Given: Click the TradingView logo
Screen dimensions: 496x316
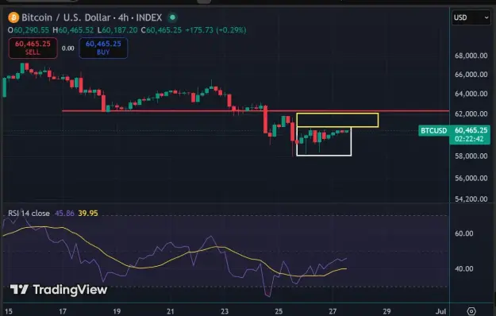Looking at the screenshot, I should (59, 290).
